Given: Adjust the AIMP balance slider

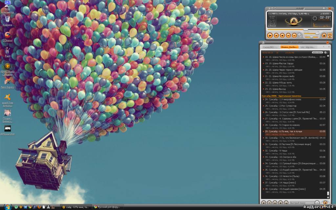Looking at the screenshot, I should (x=311, y=37).
